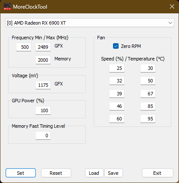This screenshot has height=183, width=179.
Task: Click the Fan group label
Action: coord(101,38)
